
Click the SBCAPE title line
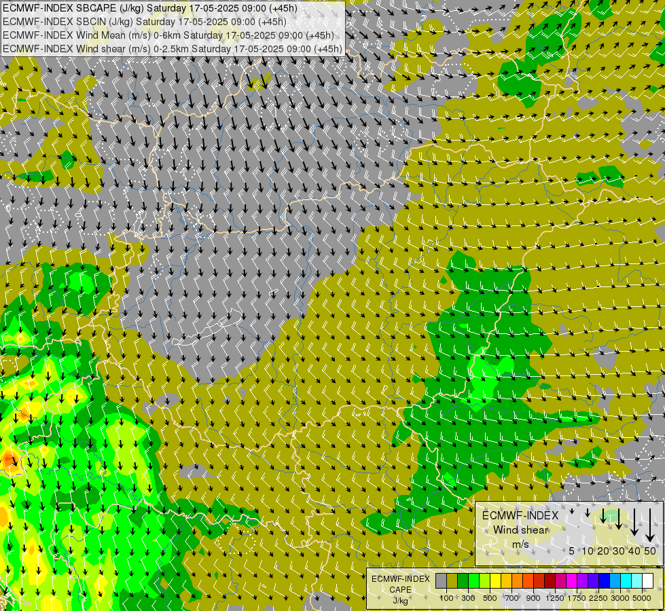[149, 8]
